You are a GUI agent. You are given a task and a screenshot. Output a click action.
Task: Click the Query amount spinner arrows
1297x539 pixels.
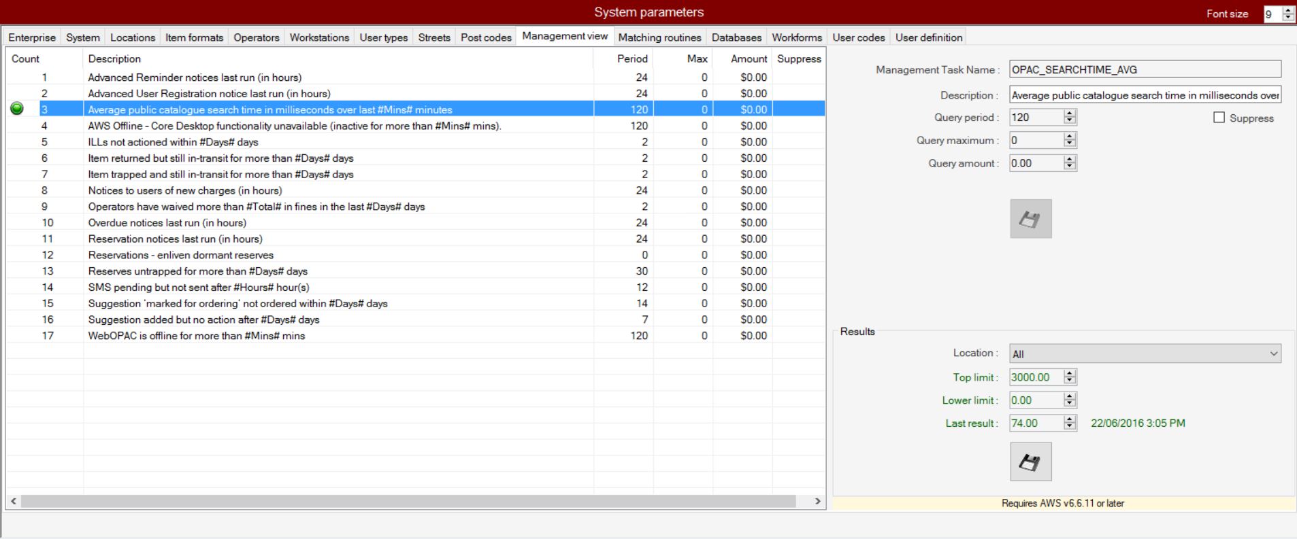pos(1070,163)
